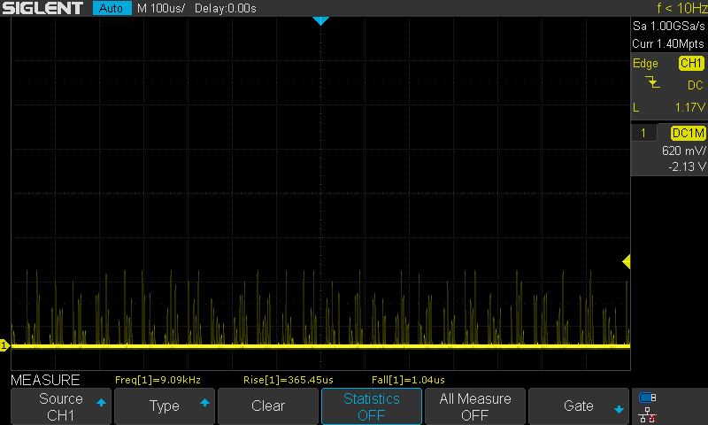The width and height of the screenshot is (708, 425).
Task: Toggle Statistics OFF button
Action: (371, 406)
